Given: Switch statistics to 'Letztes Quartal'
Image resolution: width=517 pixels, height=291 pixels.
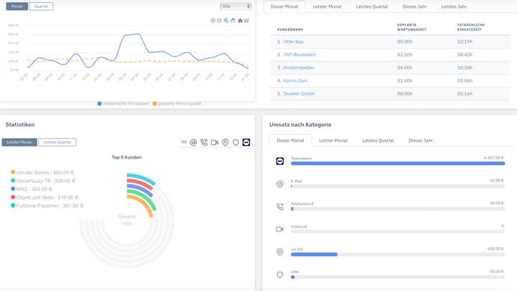Looking at the screenshot, I should pyautogui.click(x=57, y=143).
